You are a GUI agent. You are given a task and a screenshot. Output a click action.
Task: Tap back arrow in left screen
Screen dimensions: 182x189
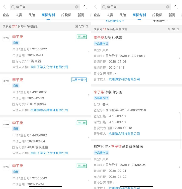coord(5,7)
